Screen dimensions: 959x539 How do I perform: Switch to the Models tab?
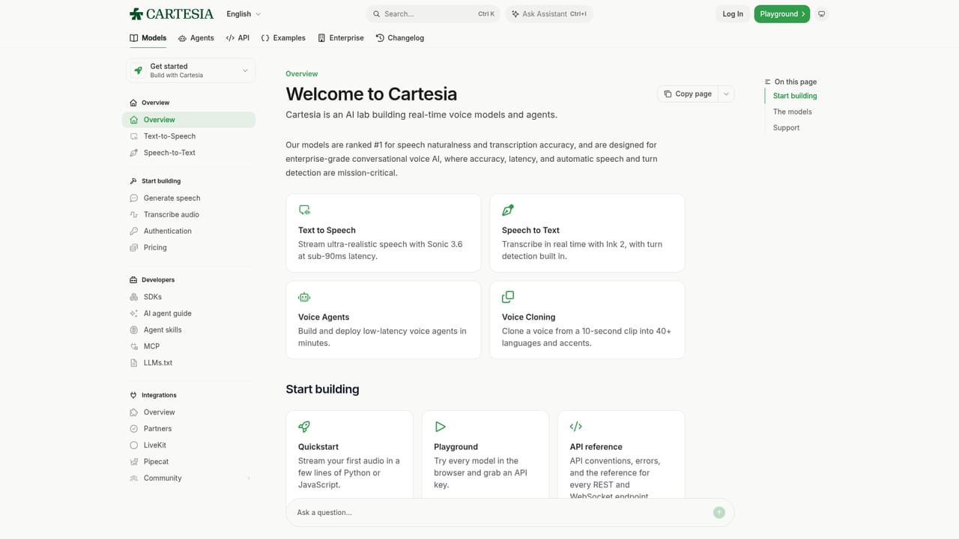point(148,37)
